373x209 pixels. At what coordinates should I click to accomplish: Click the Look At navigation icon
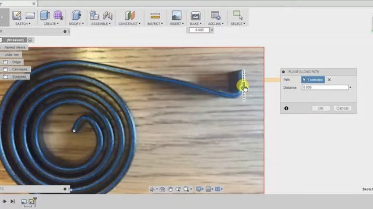pos(162,189)
